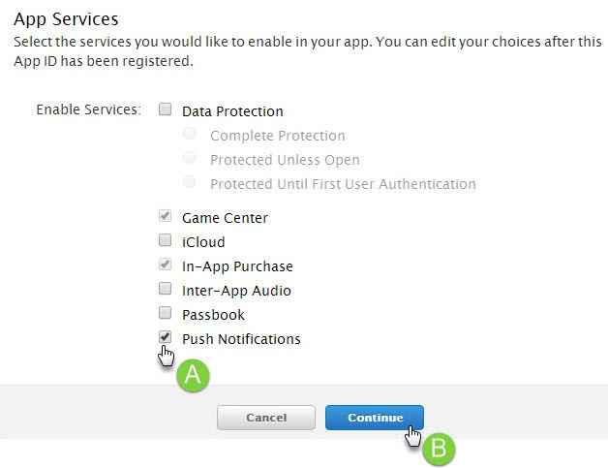Click the Enable Services label
This screenshot has width=608, height=468.
click(88, 109)
